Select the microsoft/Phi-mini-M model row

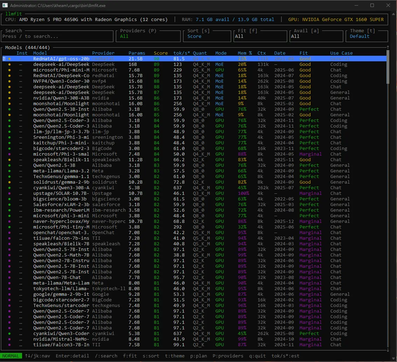pyautogui.click(x=194, y=70)
